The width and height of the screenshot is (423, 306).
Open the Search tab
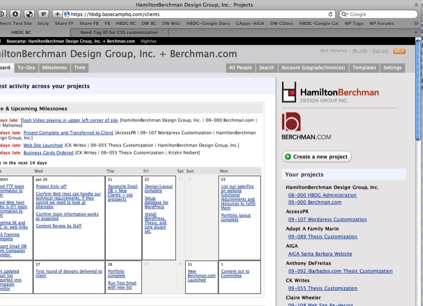[x=267, y=68]
